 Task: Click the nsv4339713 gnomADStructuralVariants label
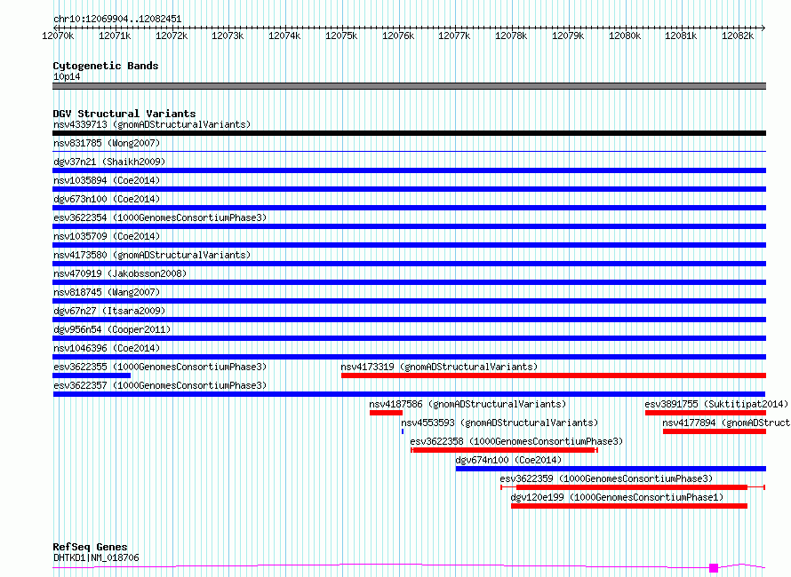pyautogui.click(x=152, y=124)
